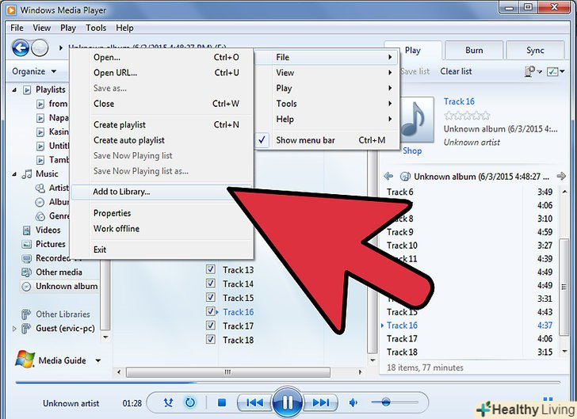The width and height of the screenshot is (577, 419).
Task: Open Media Guide dropdown arrow
Action: point(98,361)
